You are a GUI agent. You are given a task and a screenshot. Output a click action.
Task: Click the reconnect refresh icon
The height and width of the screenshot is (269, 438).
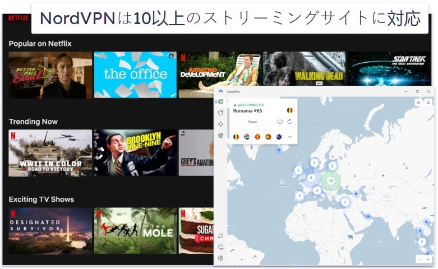click(290, 122)
